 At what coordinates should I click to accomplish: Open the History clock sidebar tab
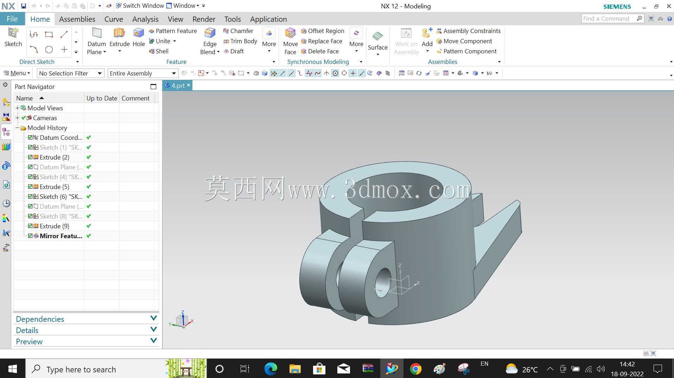(6, 203)
